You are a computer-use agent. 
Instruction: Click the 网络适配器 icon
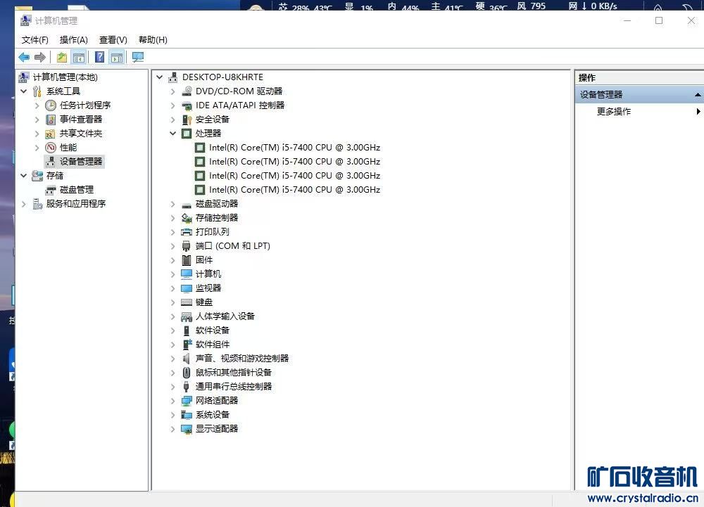(x=187, y=401)
